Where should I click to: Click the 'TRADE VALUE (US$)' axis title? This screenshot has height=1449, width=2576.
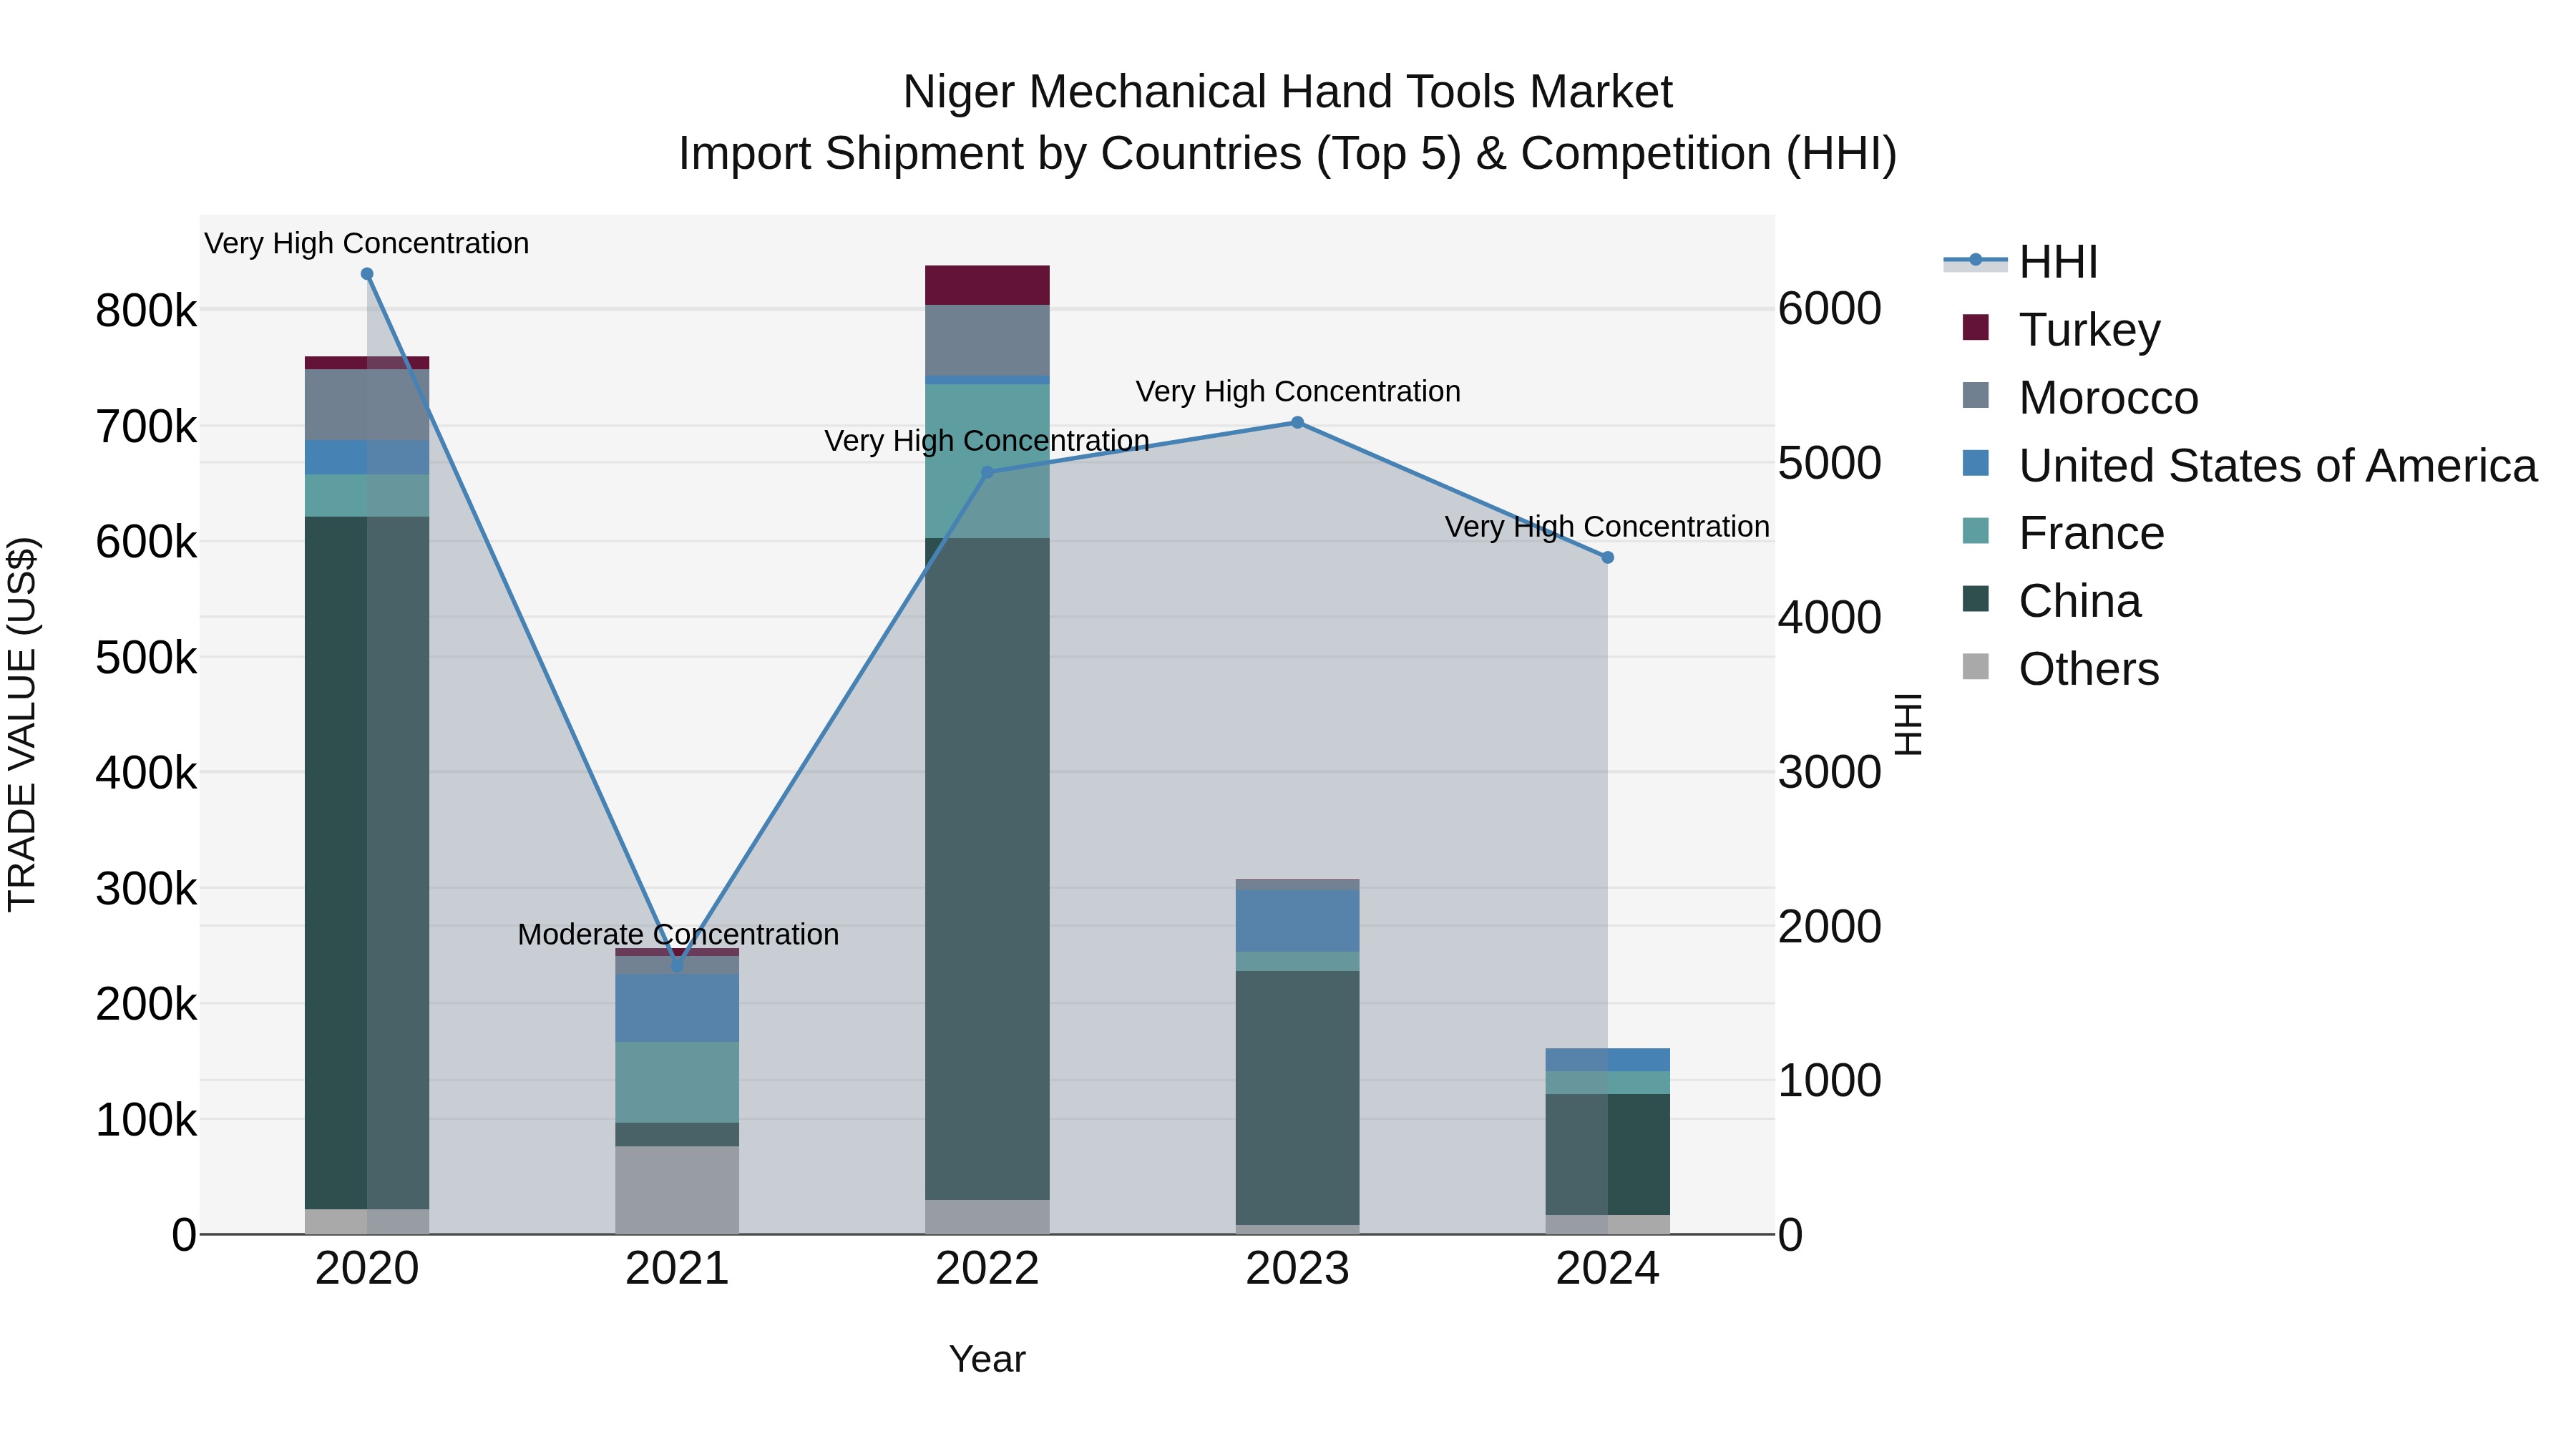[22, 724]
